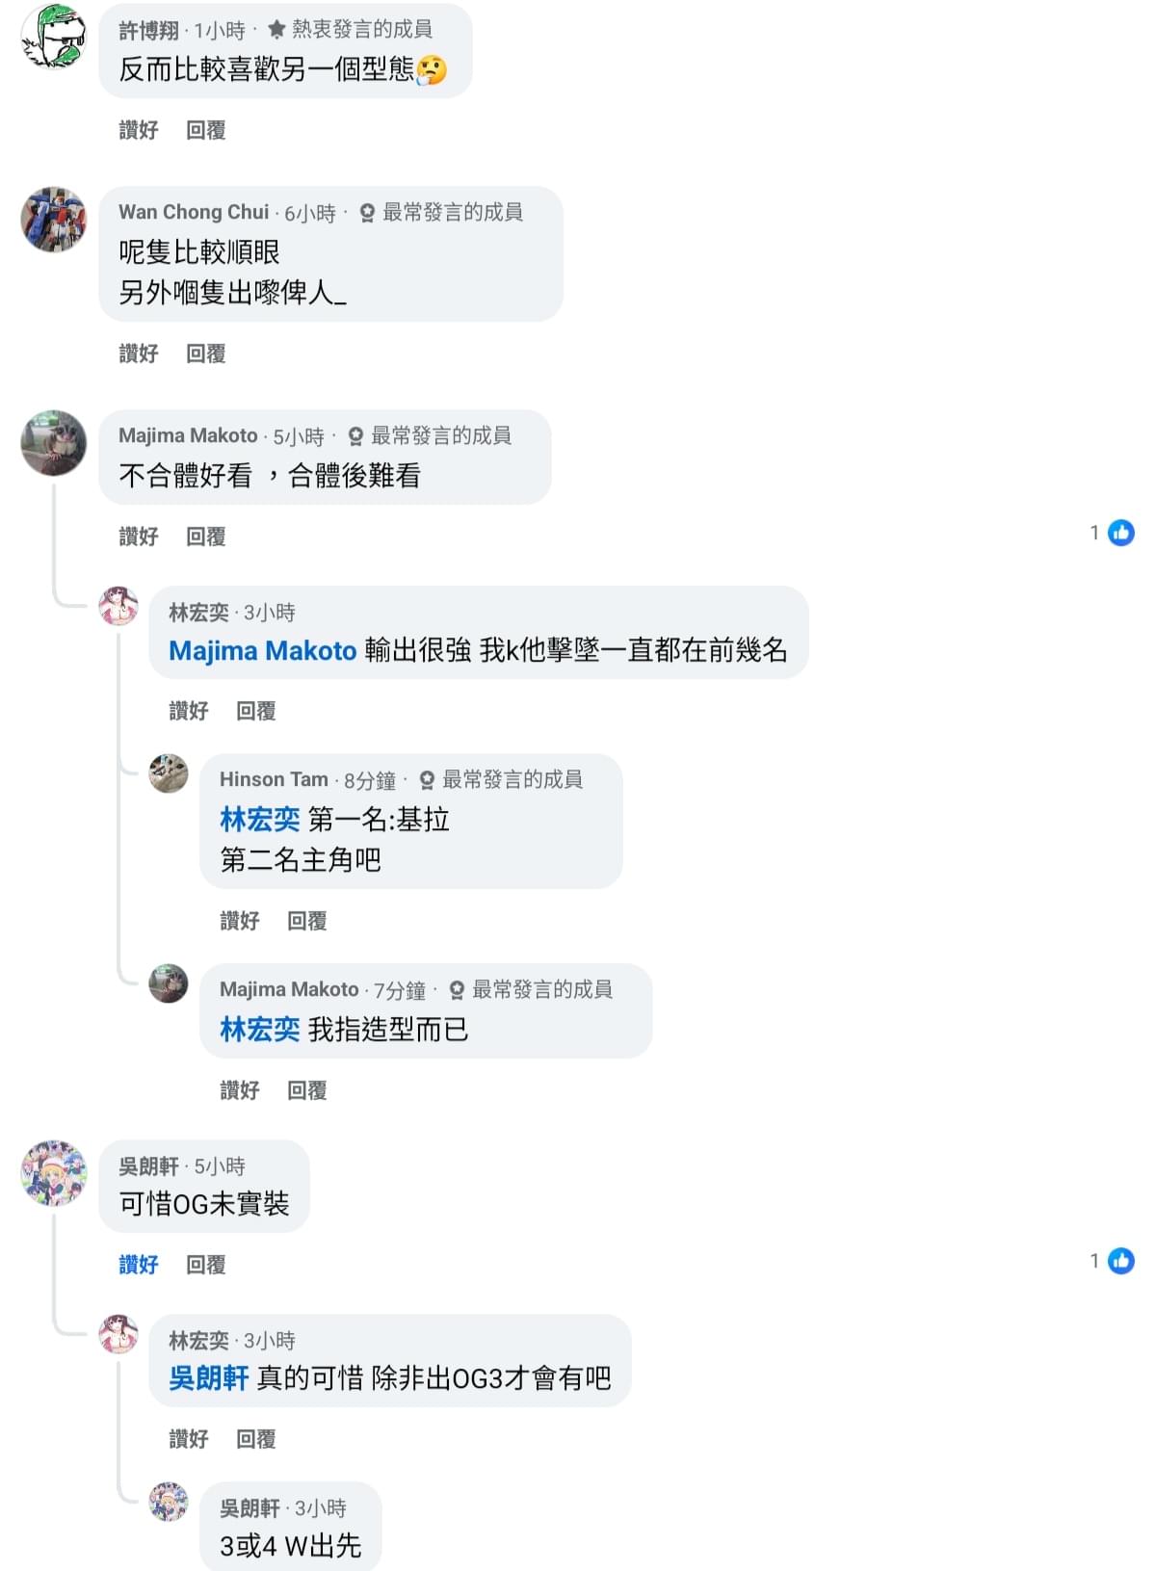Like Majima Makoto's 我指造型而已 reply
Screen dimensions: 1156x1571
[x=239, y=1090]
